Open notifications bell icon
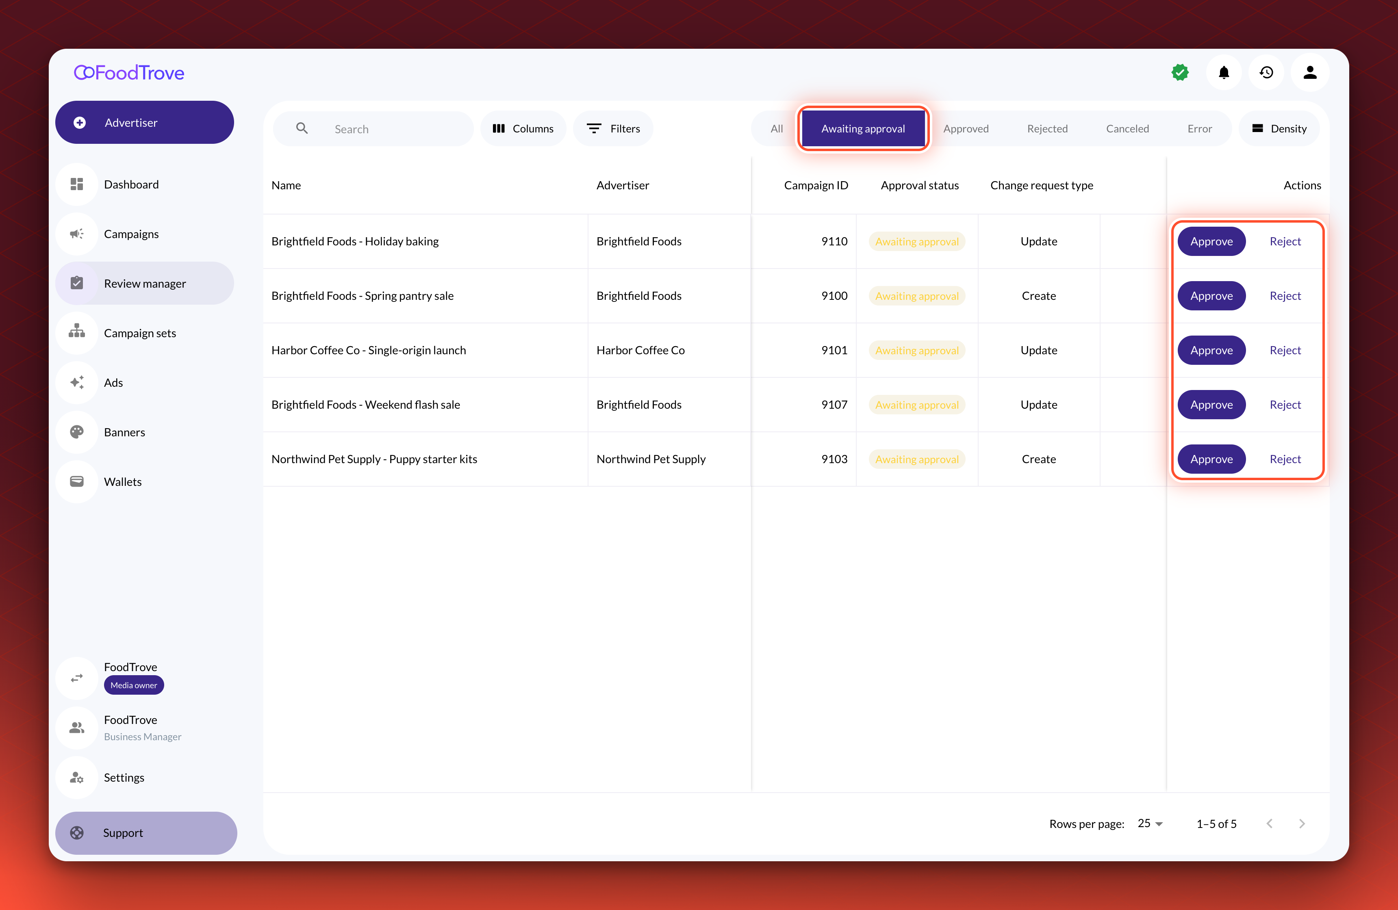This screenshot has height=910, width=1398. (x=1224, y=72)
